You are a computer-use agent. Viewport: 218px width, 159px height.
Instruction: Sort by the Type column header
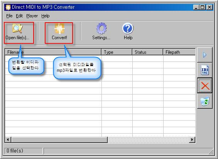click(x=117, y=52)
